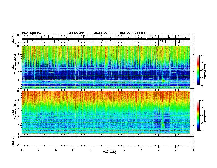Viewport: 217px width, 168px height.
Task: Click time axis tick label "9"
Action: (175, 150)
